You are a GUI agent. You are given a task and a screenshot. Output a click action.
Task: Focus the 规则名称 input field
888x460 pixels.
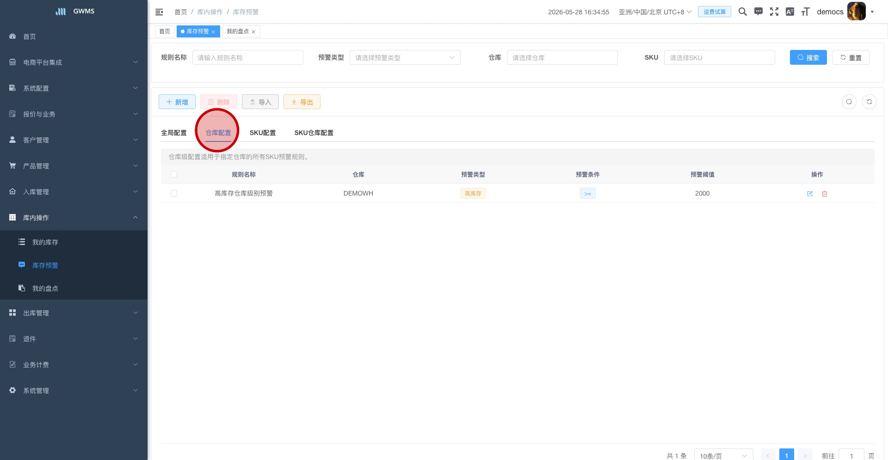[x=248, y=57]
